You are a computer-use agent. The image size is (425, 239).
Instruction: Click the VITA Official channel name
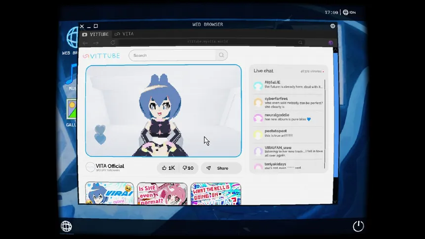[110, 166]
